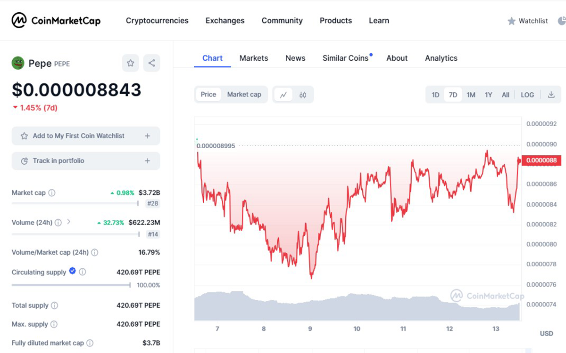566x353 pixels.
Task: Click the red 0.0000088 price marker
Action: [x=541, y=160]
